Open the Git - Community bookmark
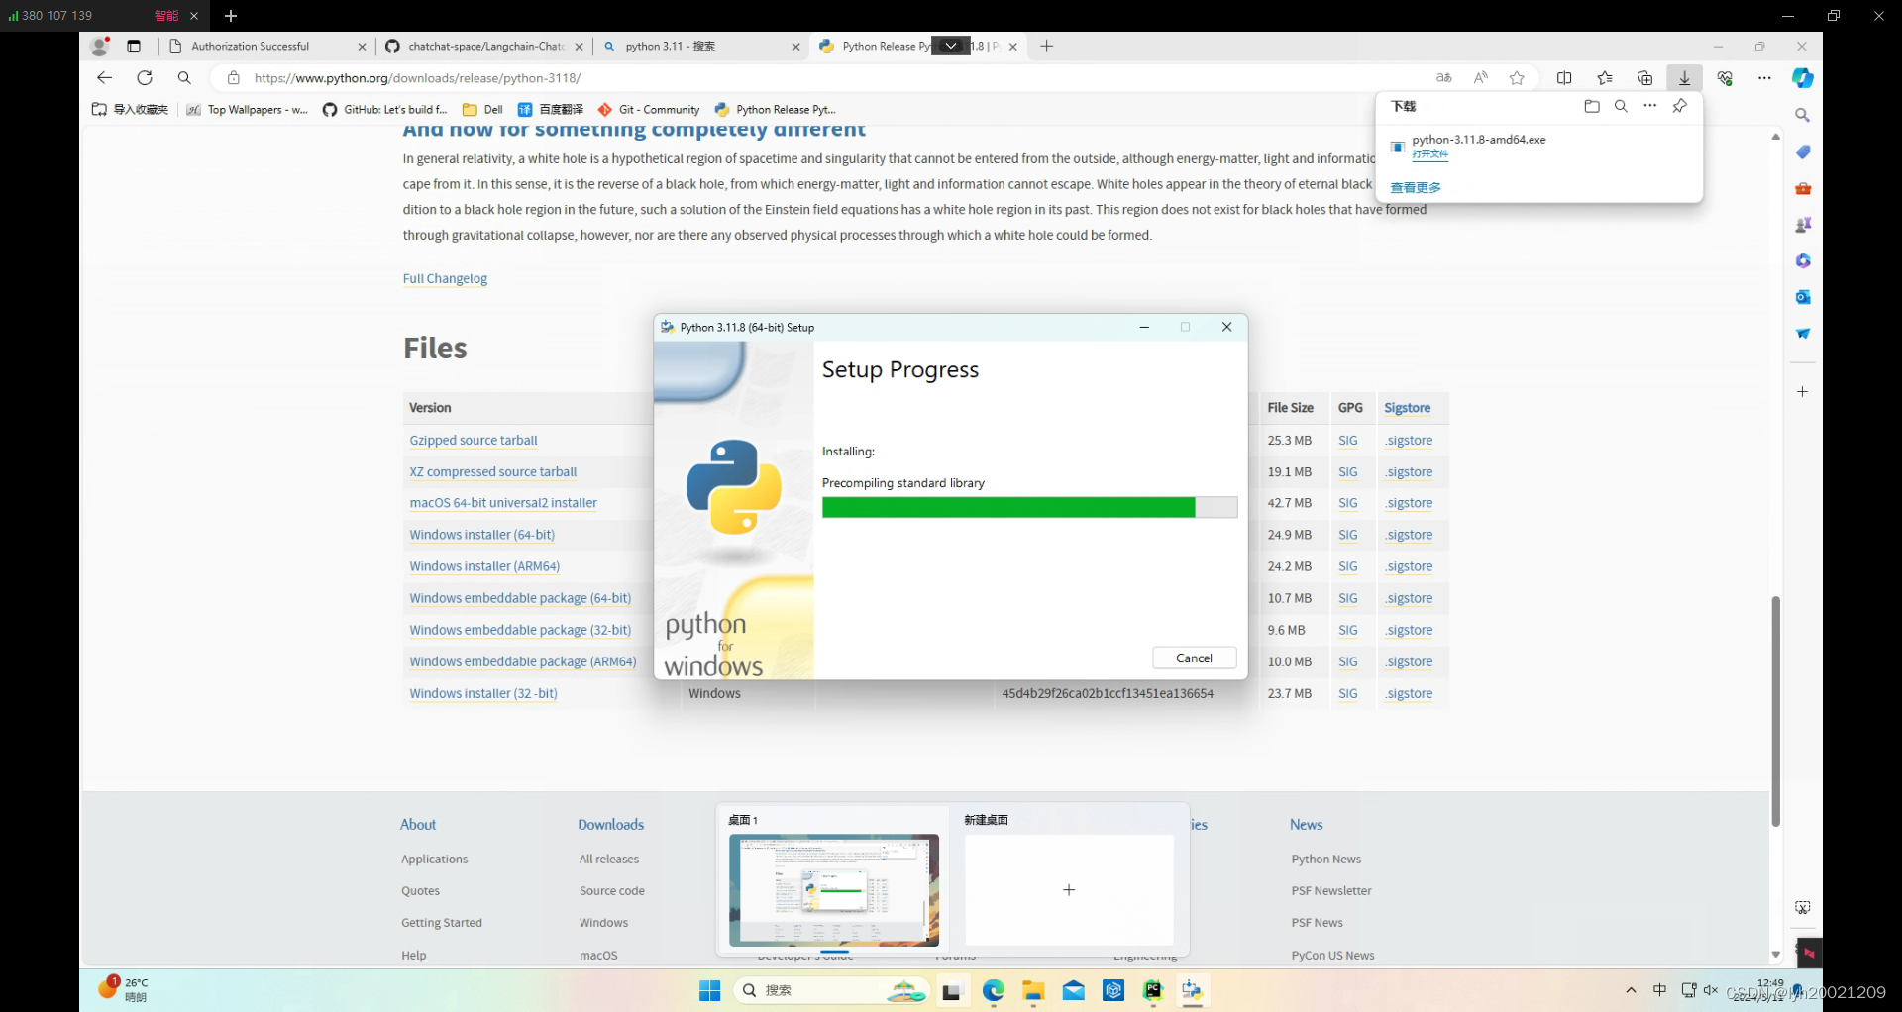Image resolution: width=1902 pixels, height=1012 pixels. click(649, 110)
